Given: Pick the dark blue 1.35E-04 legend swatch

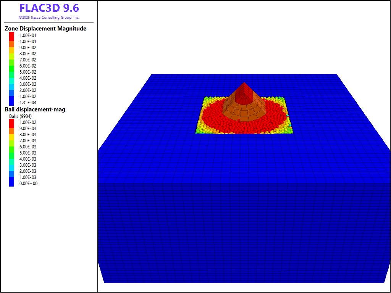Looking at the screenshot, I should tap(12, 102).
